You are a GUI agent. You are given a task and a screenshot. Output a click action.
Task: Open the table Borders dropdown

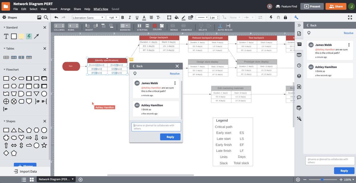[125, 26]
